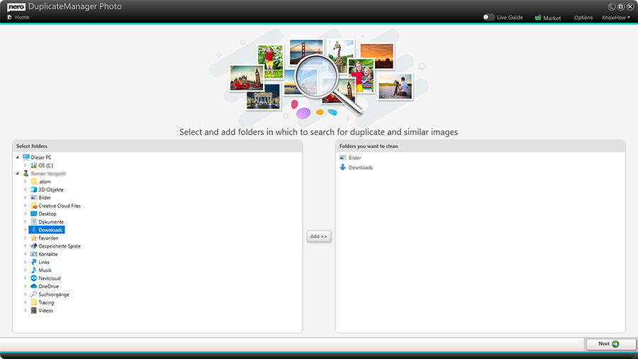Select the Desktop folder icon

pos(34,214)
